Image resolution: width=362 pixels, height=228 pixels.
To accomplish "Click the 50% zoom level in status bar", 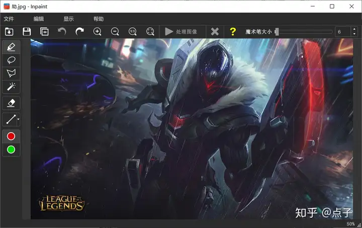I will click(x=350, y=224).
